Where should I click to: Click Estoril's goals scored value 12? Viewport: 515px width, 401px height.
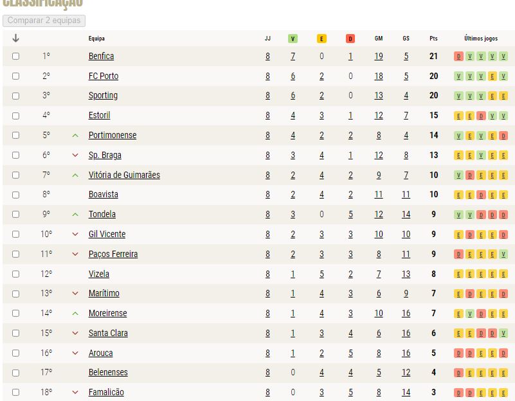[x=379, y=116]
